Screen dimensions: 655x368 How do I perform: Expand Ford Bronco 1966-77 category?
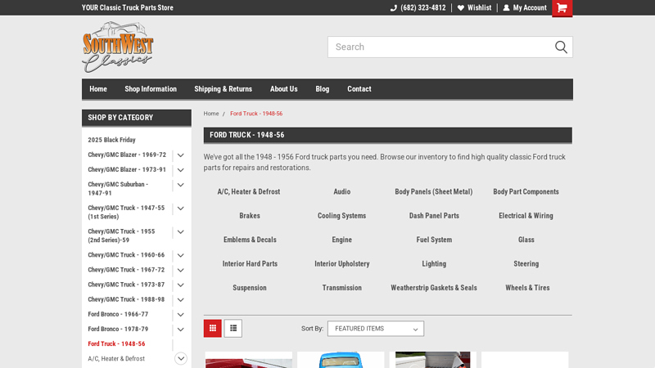tap(180, 314)
